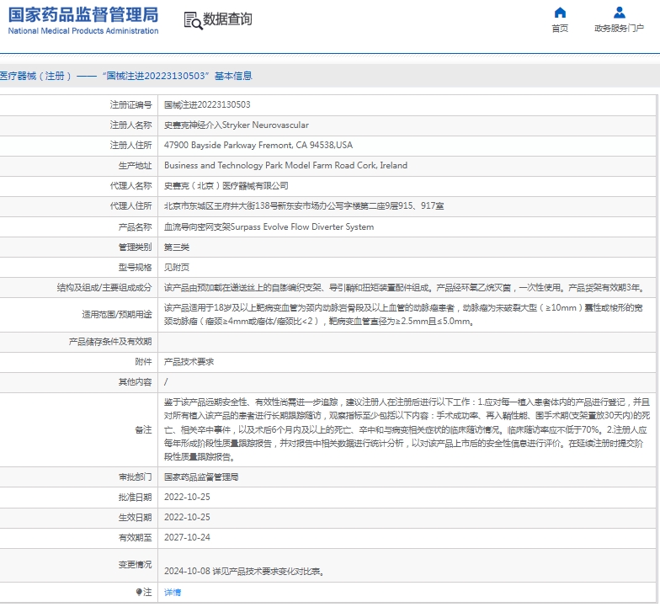Screen dimensions: 660x607
Task: Click the structure description 该产品由预加载在递送丝上 text
Action: pyautogui.click(x=404, y=288)
